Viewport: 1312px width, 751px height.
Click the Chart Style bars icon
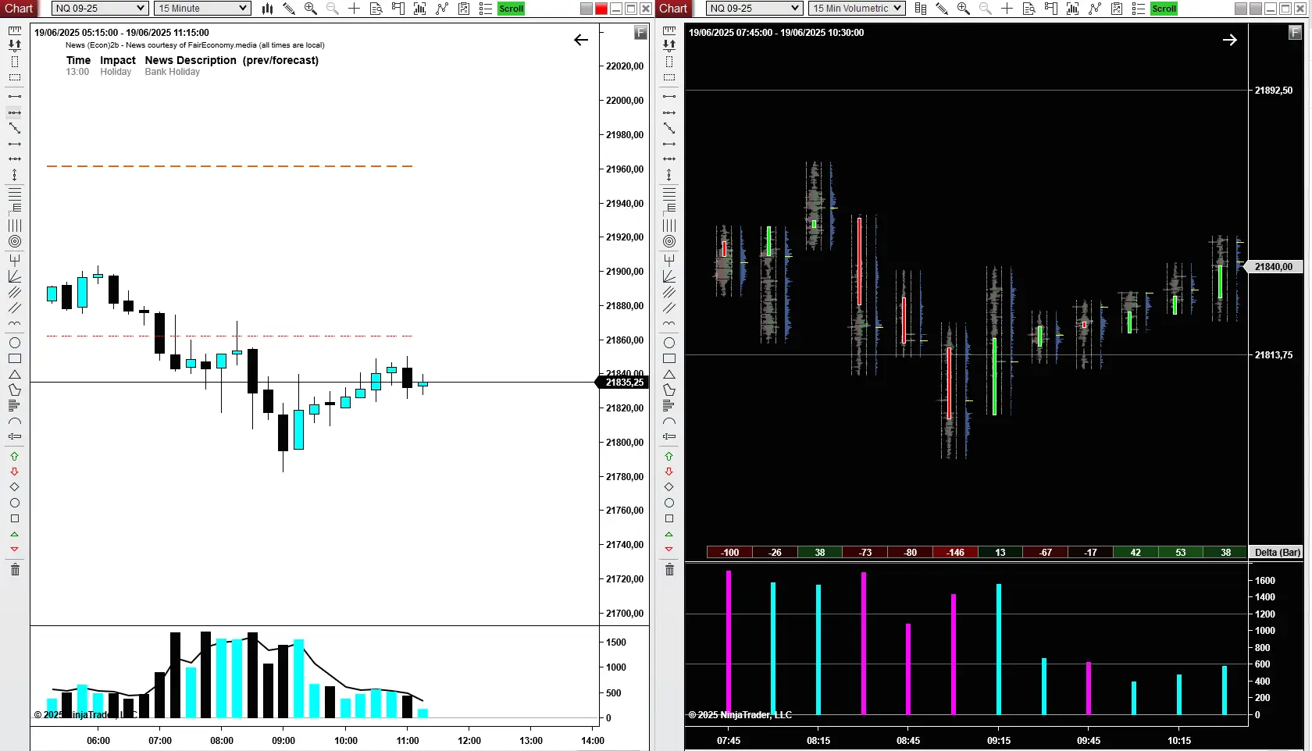point(268,9)
